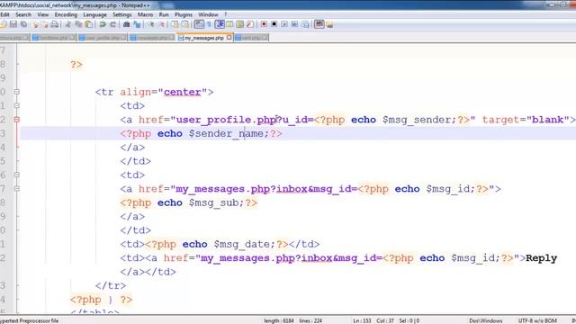
Task: Open Find with the binoculars icon
Action: (x=126, y=24)
